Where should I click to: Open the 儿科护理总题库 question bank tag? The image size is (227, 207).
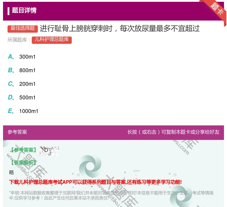pyautogui.click(x=52, y=40)
